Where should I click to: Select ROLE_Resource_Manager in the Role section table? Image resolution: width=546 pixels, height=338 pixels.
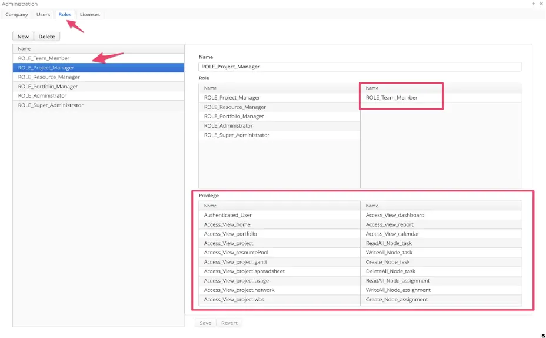pyautogui.click(x=279, y=107)
